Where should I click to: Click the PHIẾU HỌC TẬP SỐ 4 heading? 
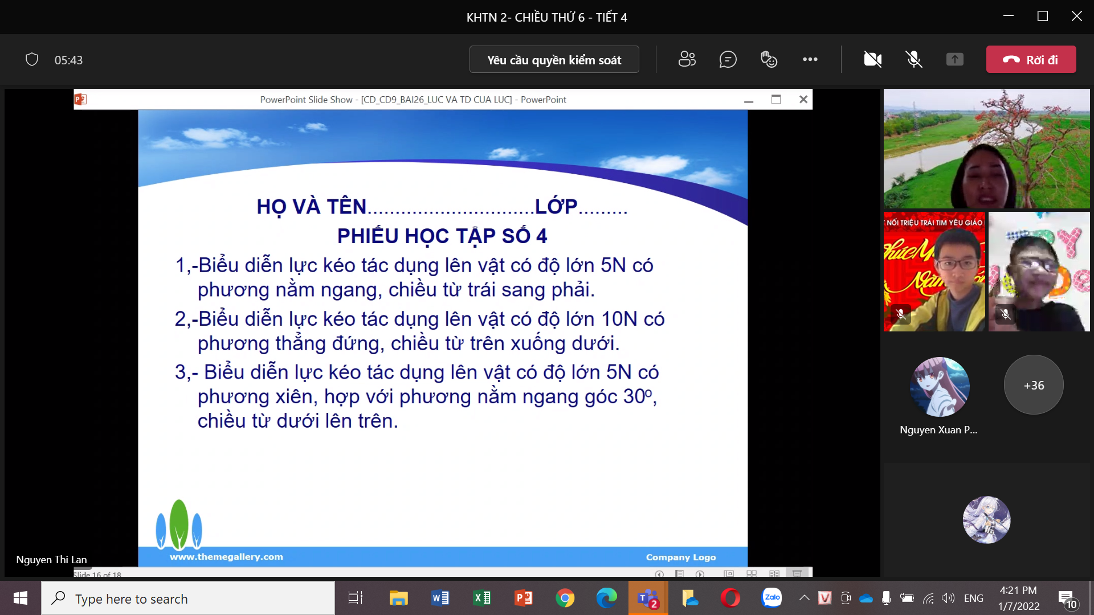[x=442, y=236]
